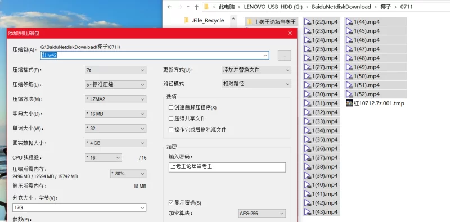Enable 操作完成后删除源文件 checkbox

coord(171,130)
